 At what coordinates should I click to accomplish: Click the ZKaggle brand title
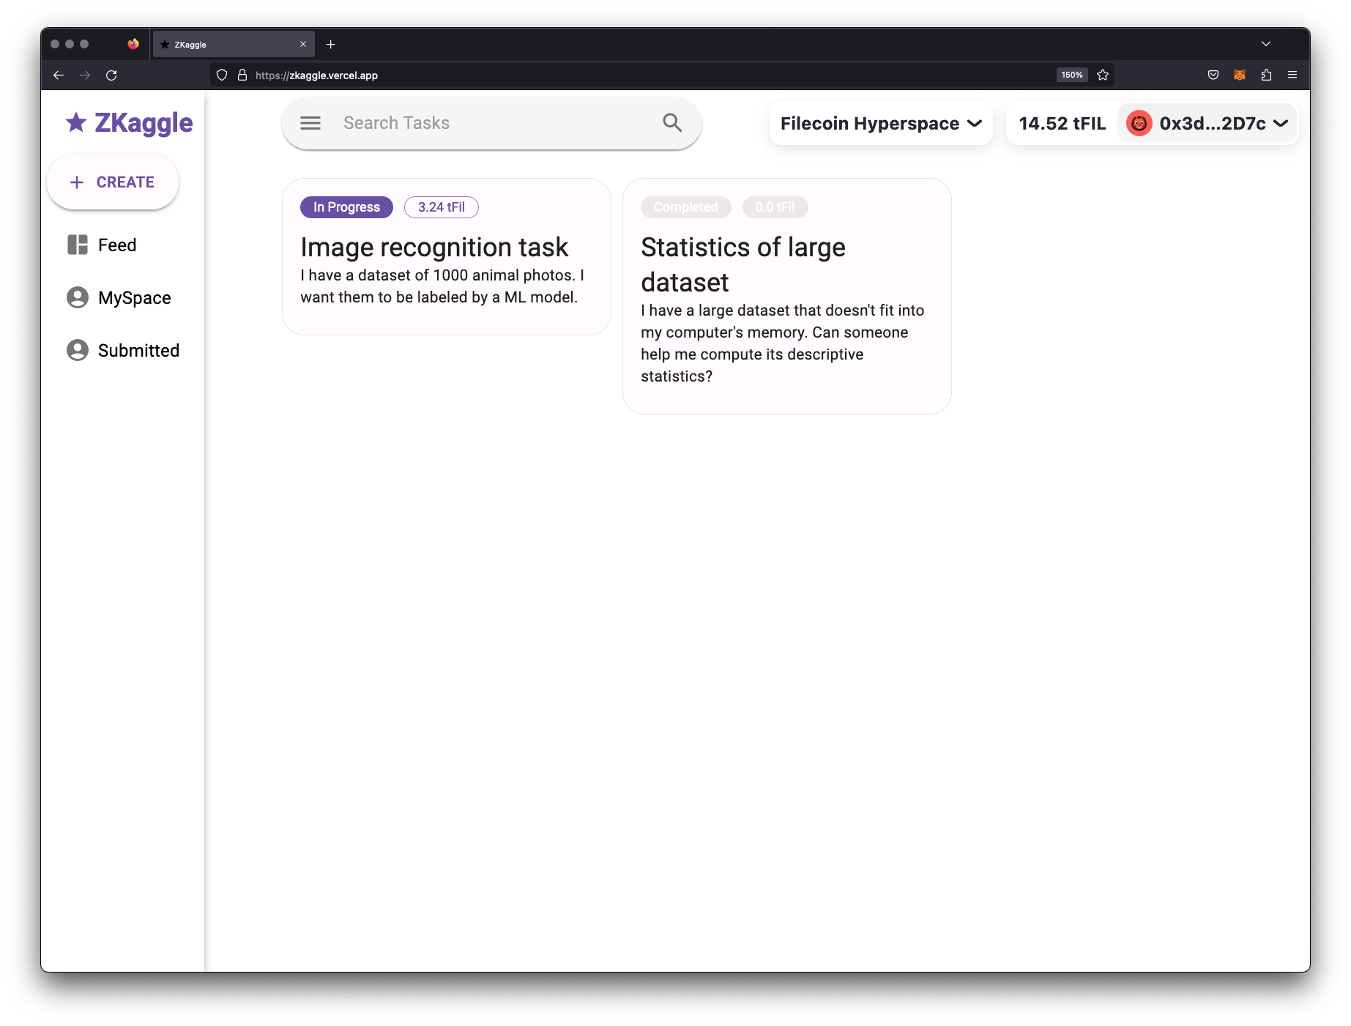pyautogui.click(x=144, y=123)
